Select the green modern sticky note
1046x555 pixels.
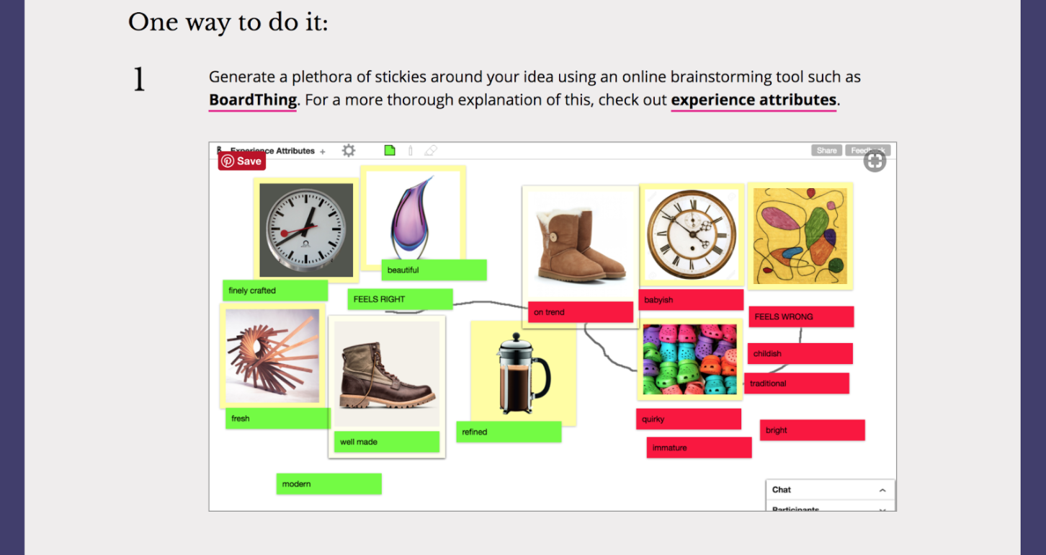coord(328,484)
